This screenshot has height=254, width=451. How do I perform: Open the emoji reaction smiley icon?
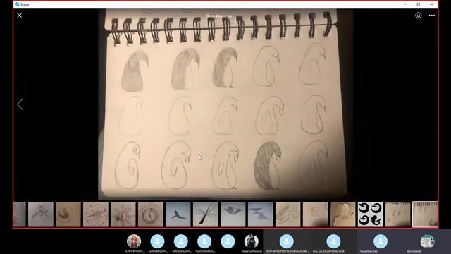418,16
